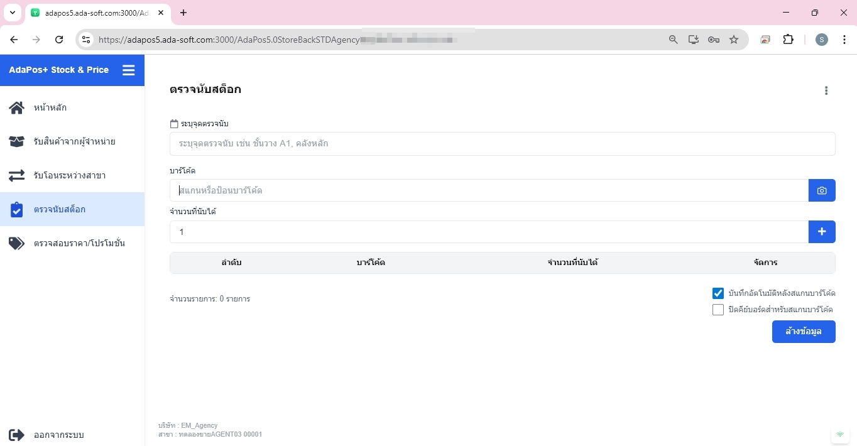Click the ระบุจุดตรวจนับ input field
857x446 pixels.
coord(501,144)
